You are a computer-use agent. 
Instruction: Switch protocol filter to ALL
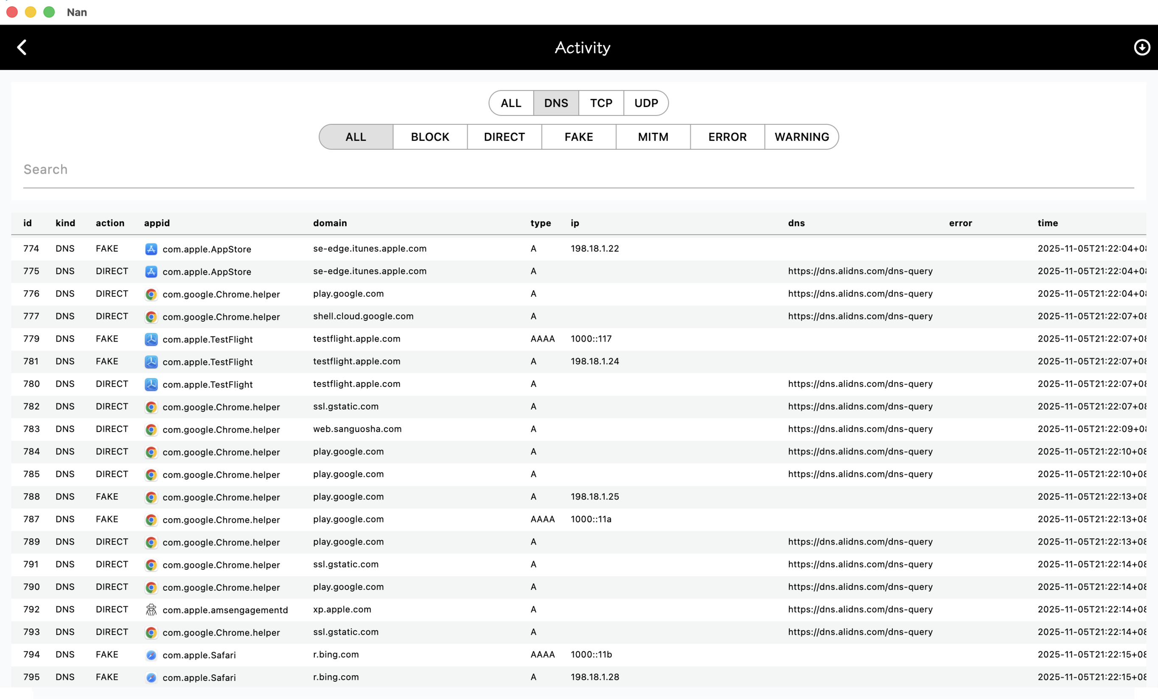point(511,103)
